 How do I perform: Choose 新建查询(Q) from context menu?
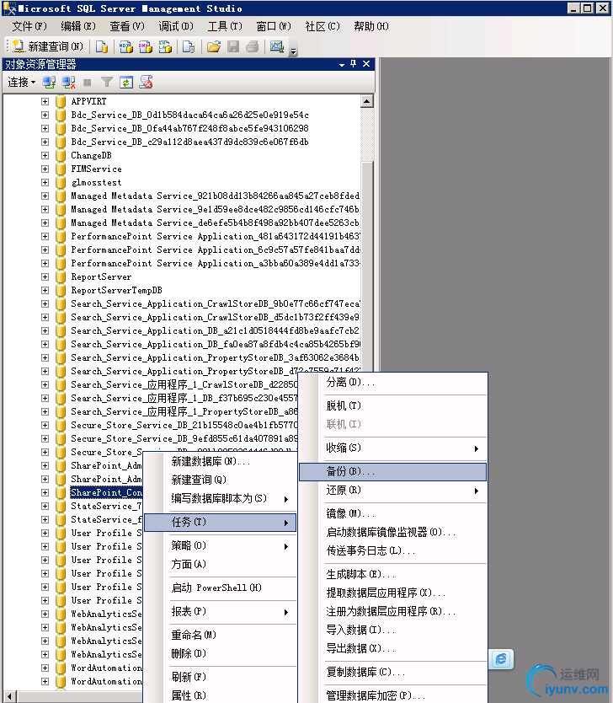(221, 480)
